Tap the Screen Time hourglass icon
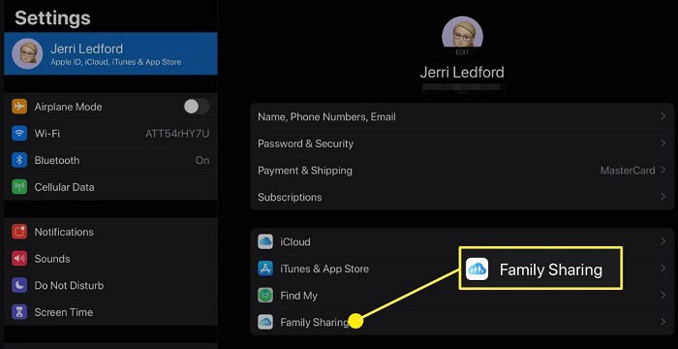Image resolution: width=678 pixels, height=349 pixels. point(19,312)
